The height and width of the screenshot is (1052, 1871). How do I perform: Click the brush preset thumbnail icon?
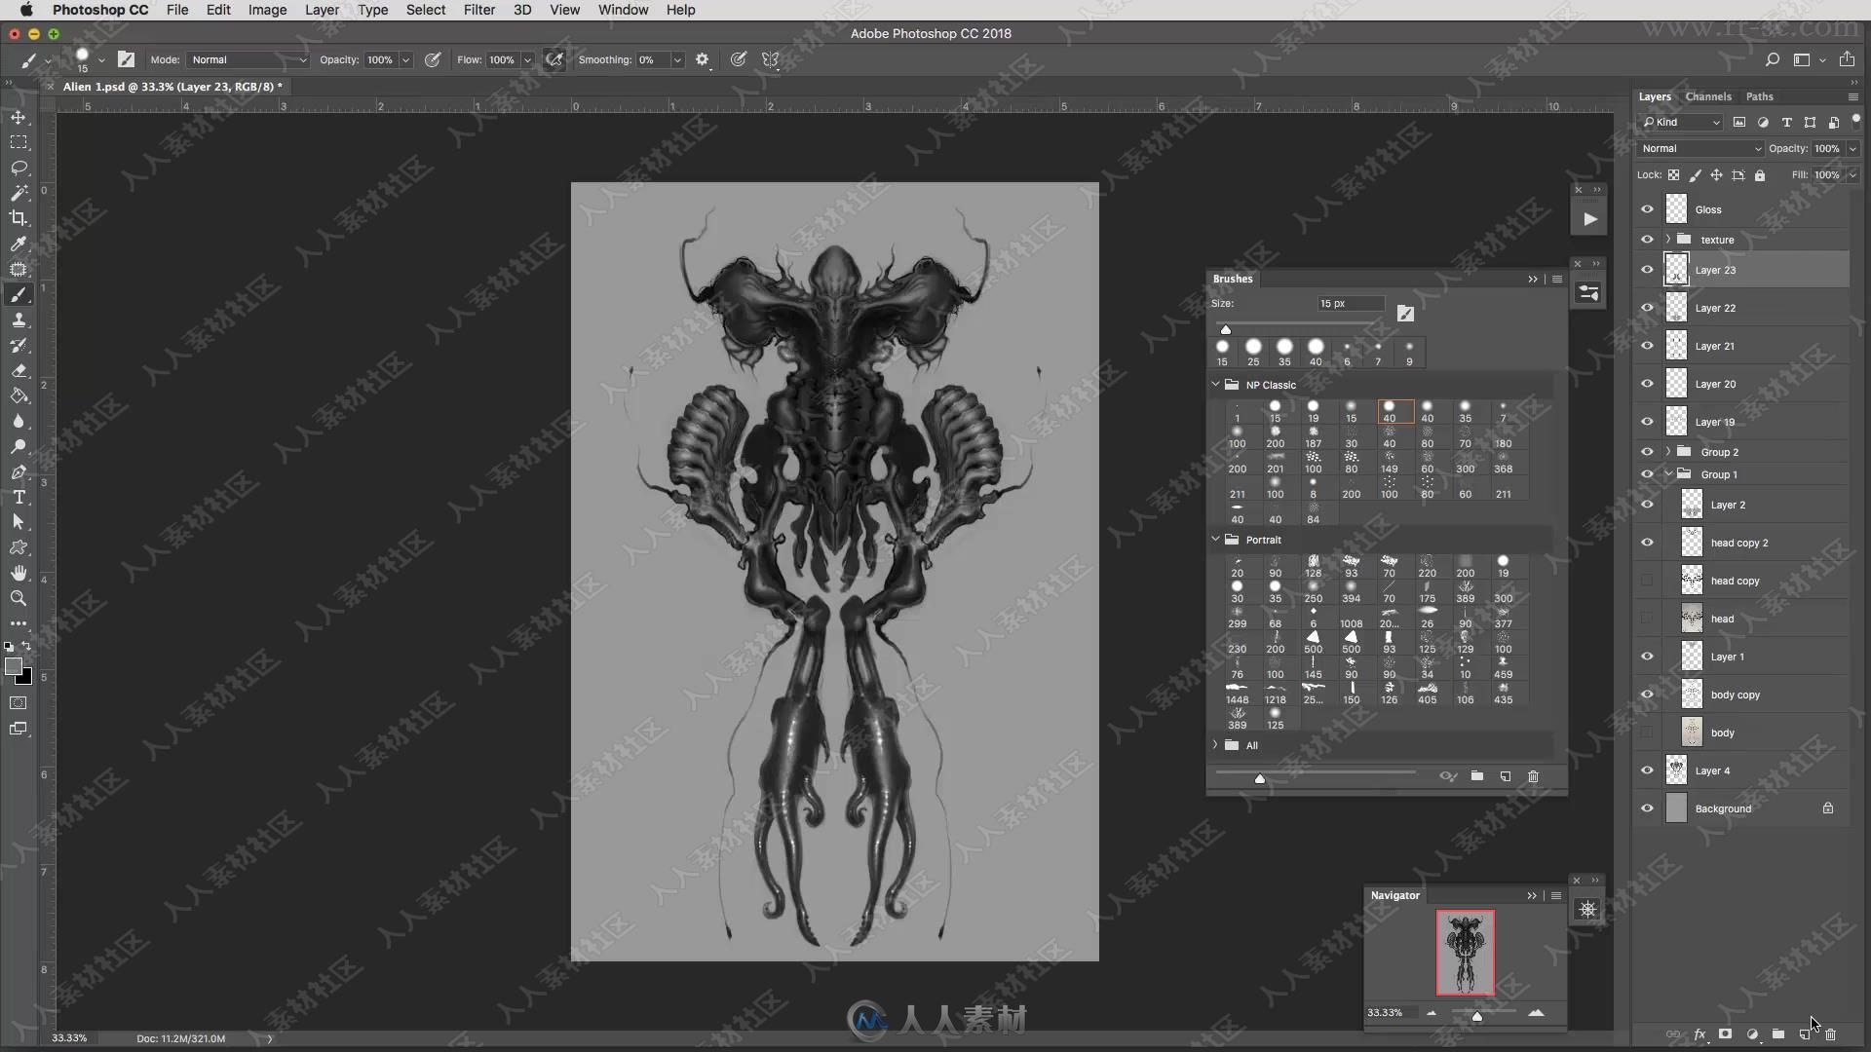click(1404, 312)
